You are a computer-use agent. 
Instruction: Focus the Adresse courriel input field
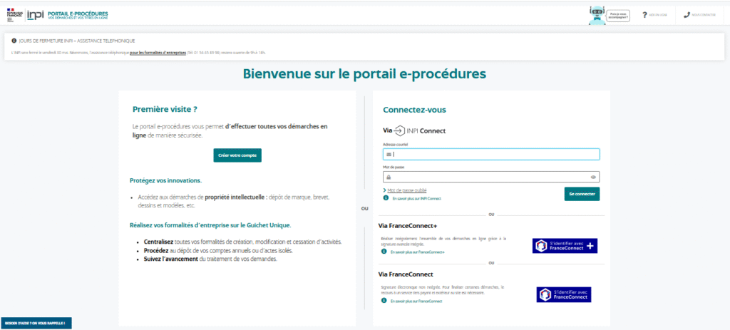(491, 154)
